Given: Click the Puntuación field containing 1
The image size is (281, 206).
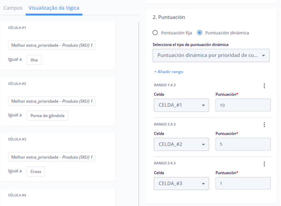Looking at the screenshot, I should [x=243, y=183].
